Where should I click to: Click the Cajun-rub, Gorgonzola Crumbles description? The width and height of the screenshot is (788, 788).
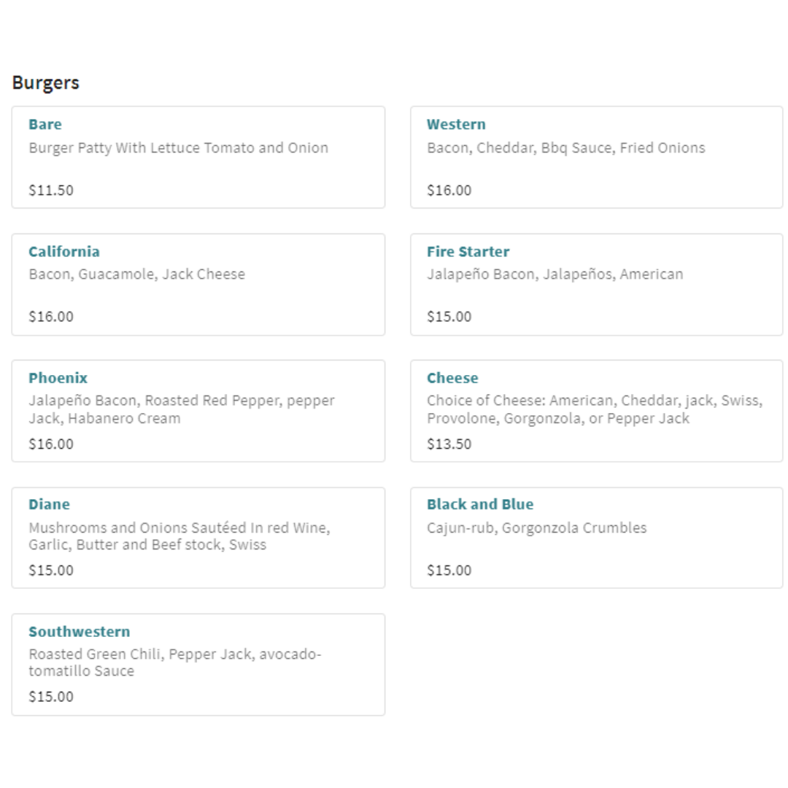[536, 528]
